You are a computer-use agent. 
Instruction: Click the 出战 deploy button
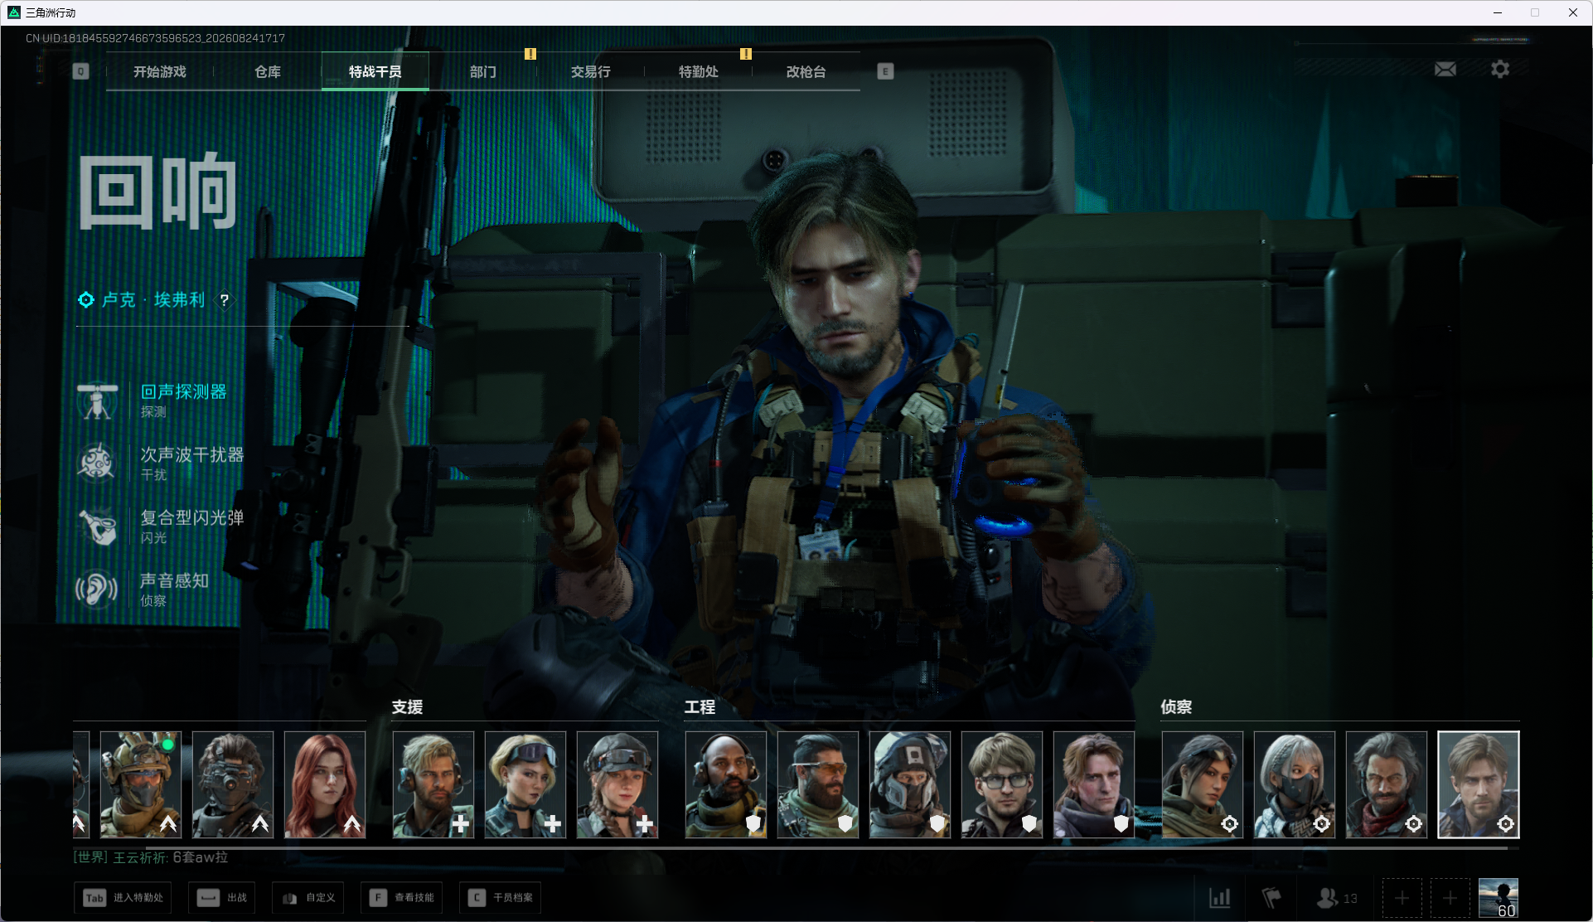point(222,898)
